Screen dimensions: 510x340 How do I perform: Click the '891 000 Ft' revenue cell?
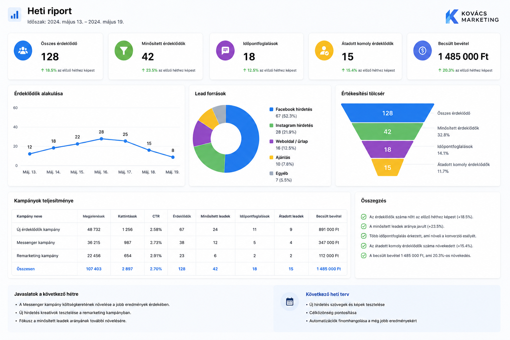click(329, 229)
